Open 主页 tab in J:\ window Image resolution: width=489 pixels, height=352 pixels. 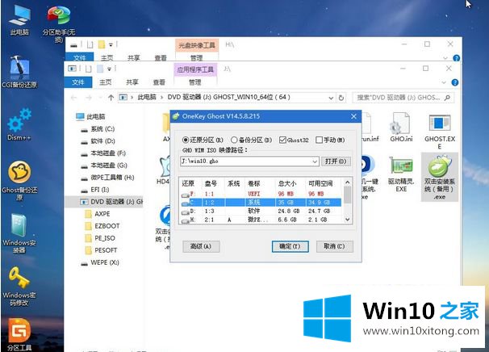(106, 82)
